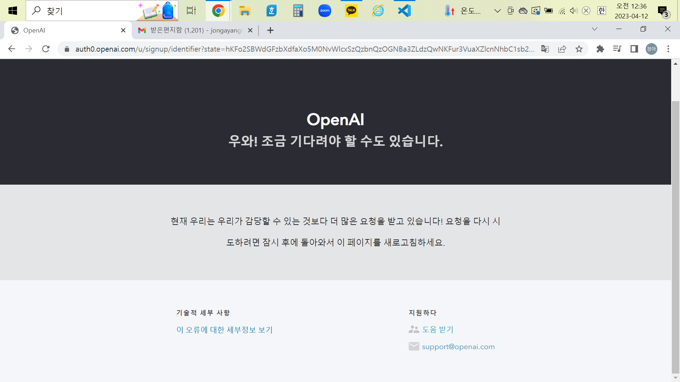Click the OpenAI heading text
The width and height of the screenshot is (680, 382).
(335, 120)
